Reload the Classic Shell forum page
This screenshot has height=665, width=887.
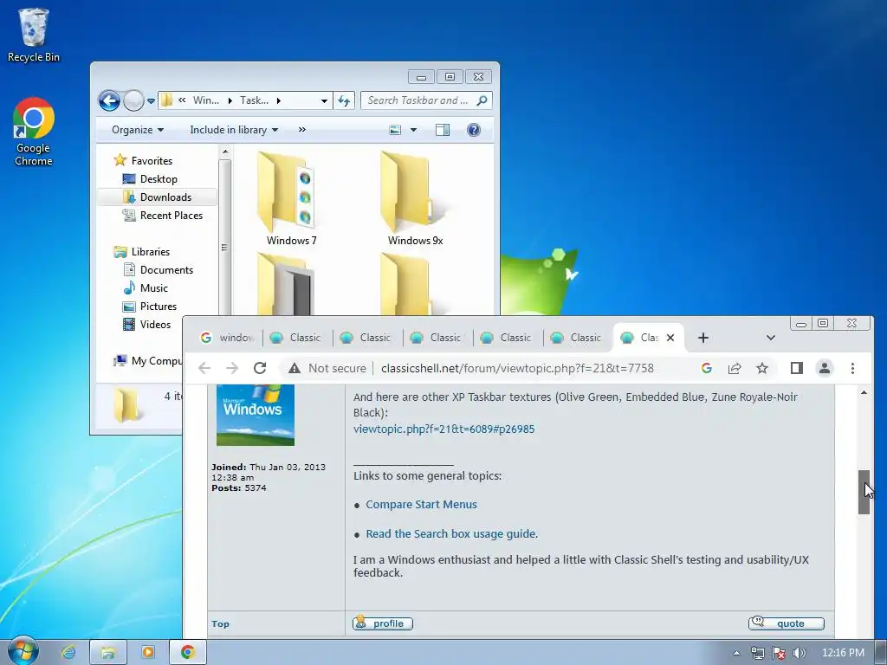(x=260, y=368)
